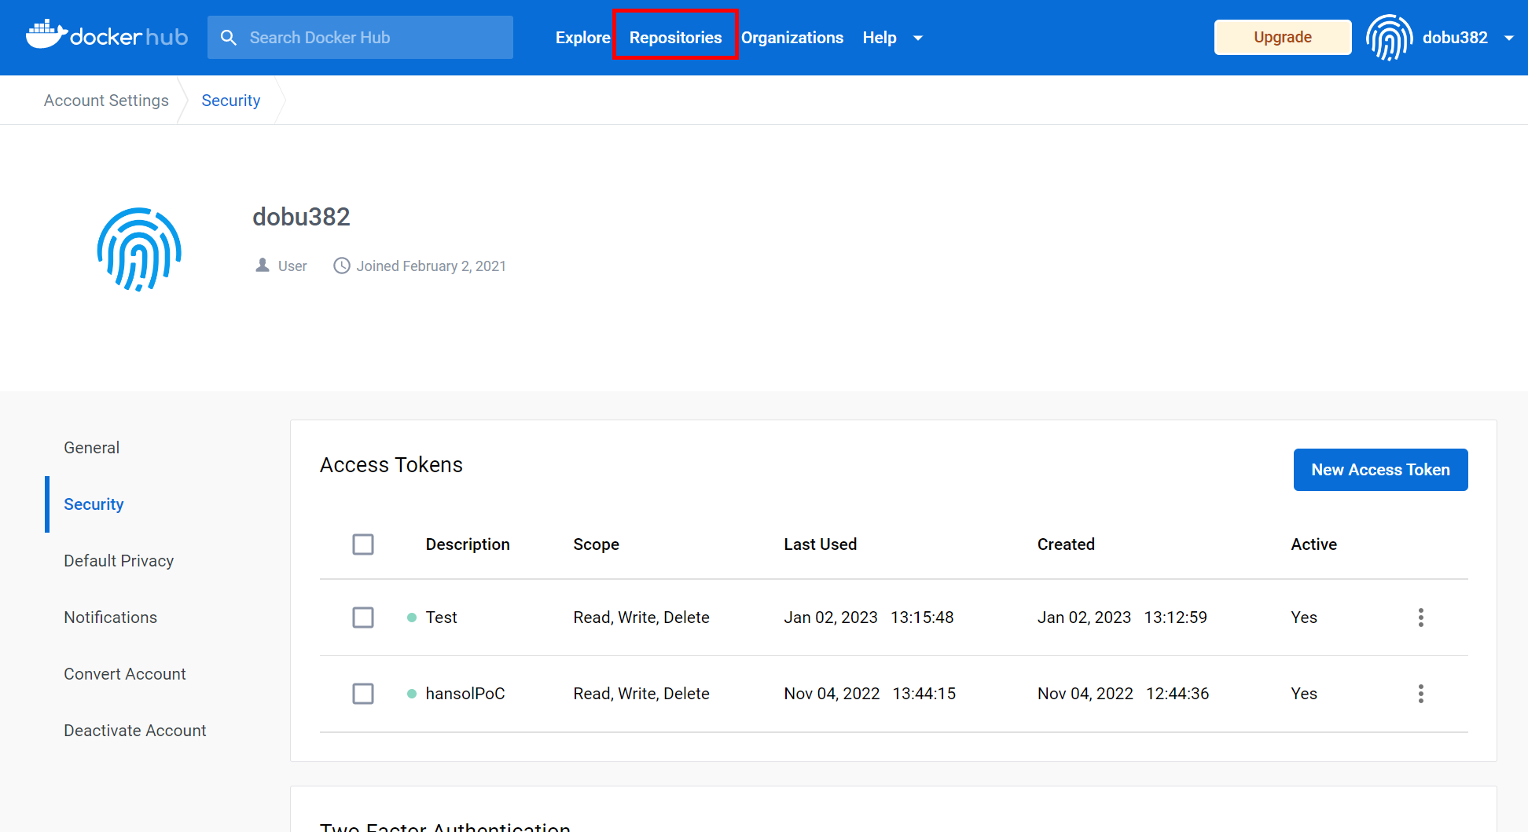1528x832 pixels.
Task: Click the hansolPoC token description
Action: click(x=465, y=694)
